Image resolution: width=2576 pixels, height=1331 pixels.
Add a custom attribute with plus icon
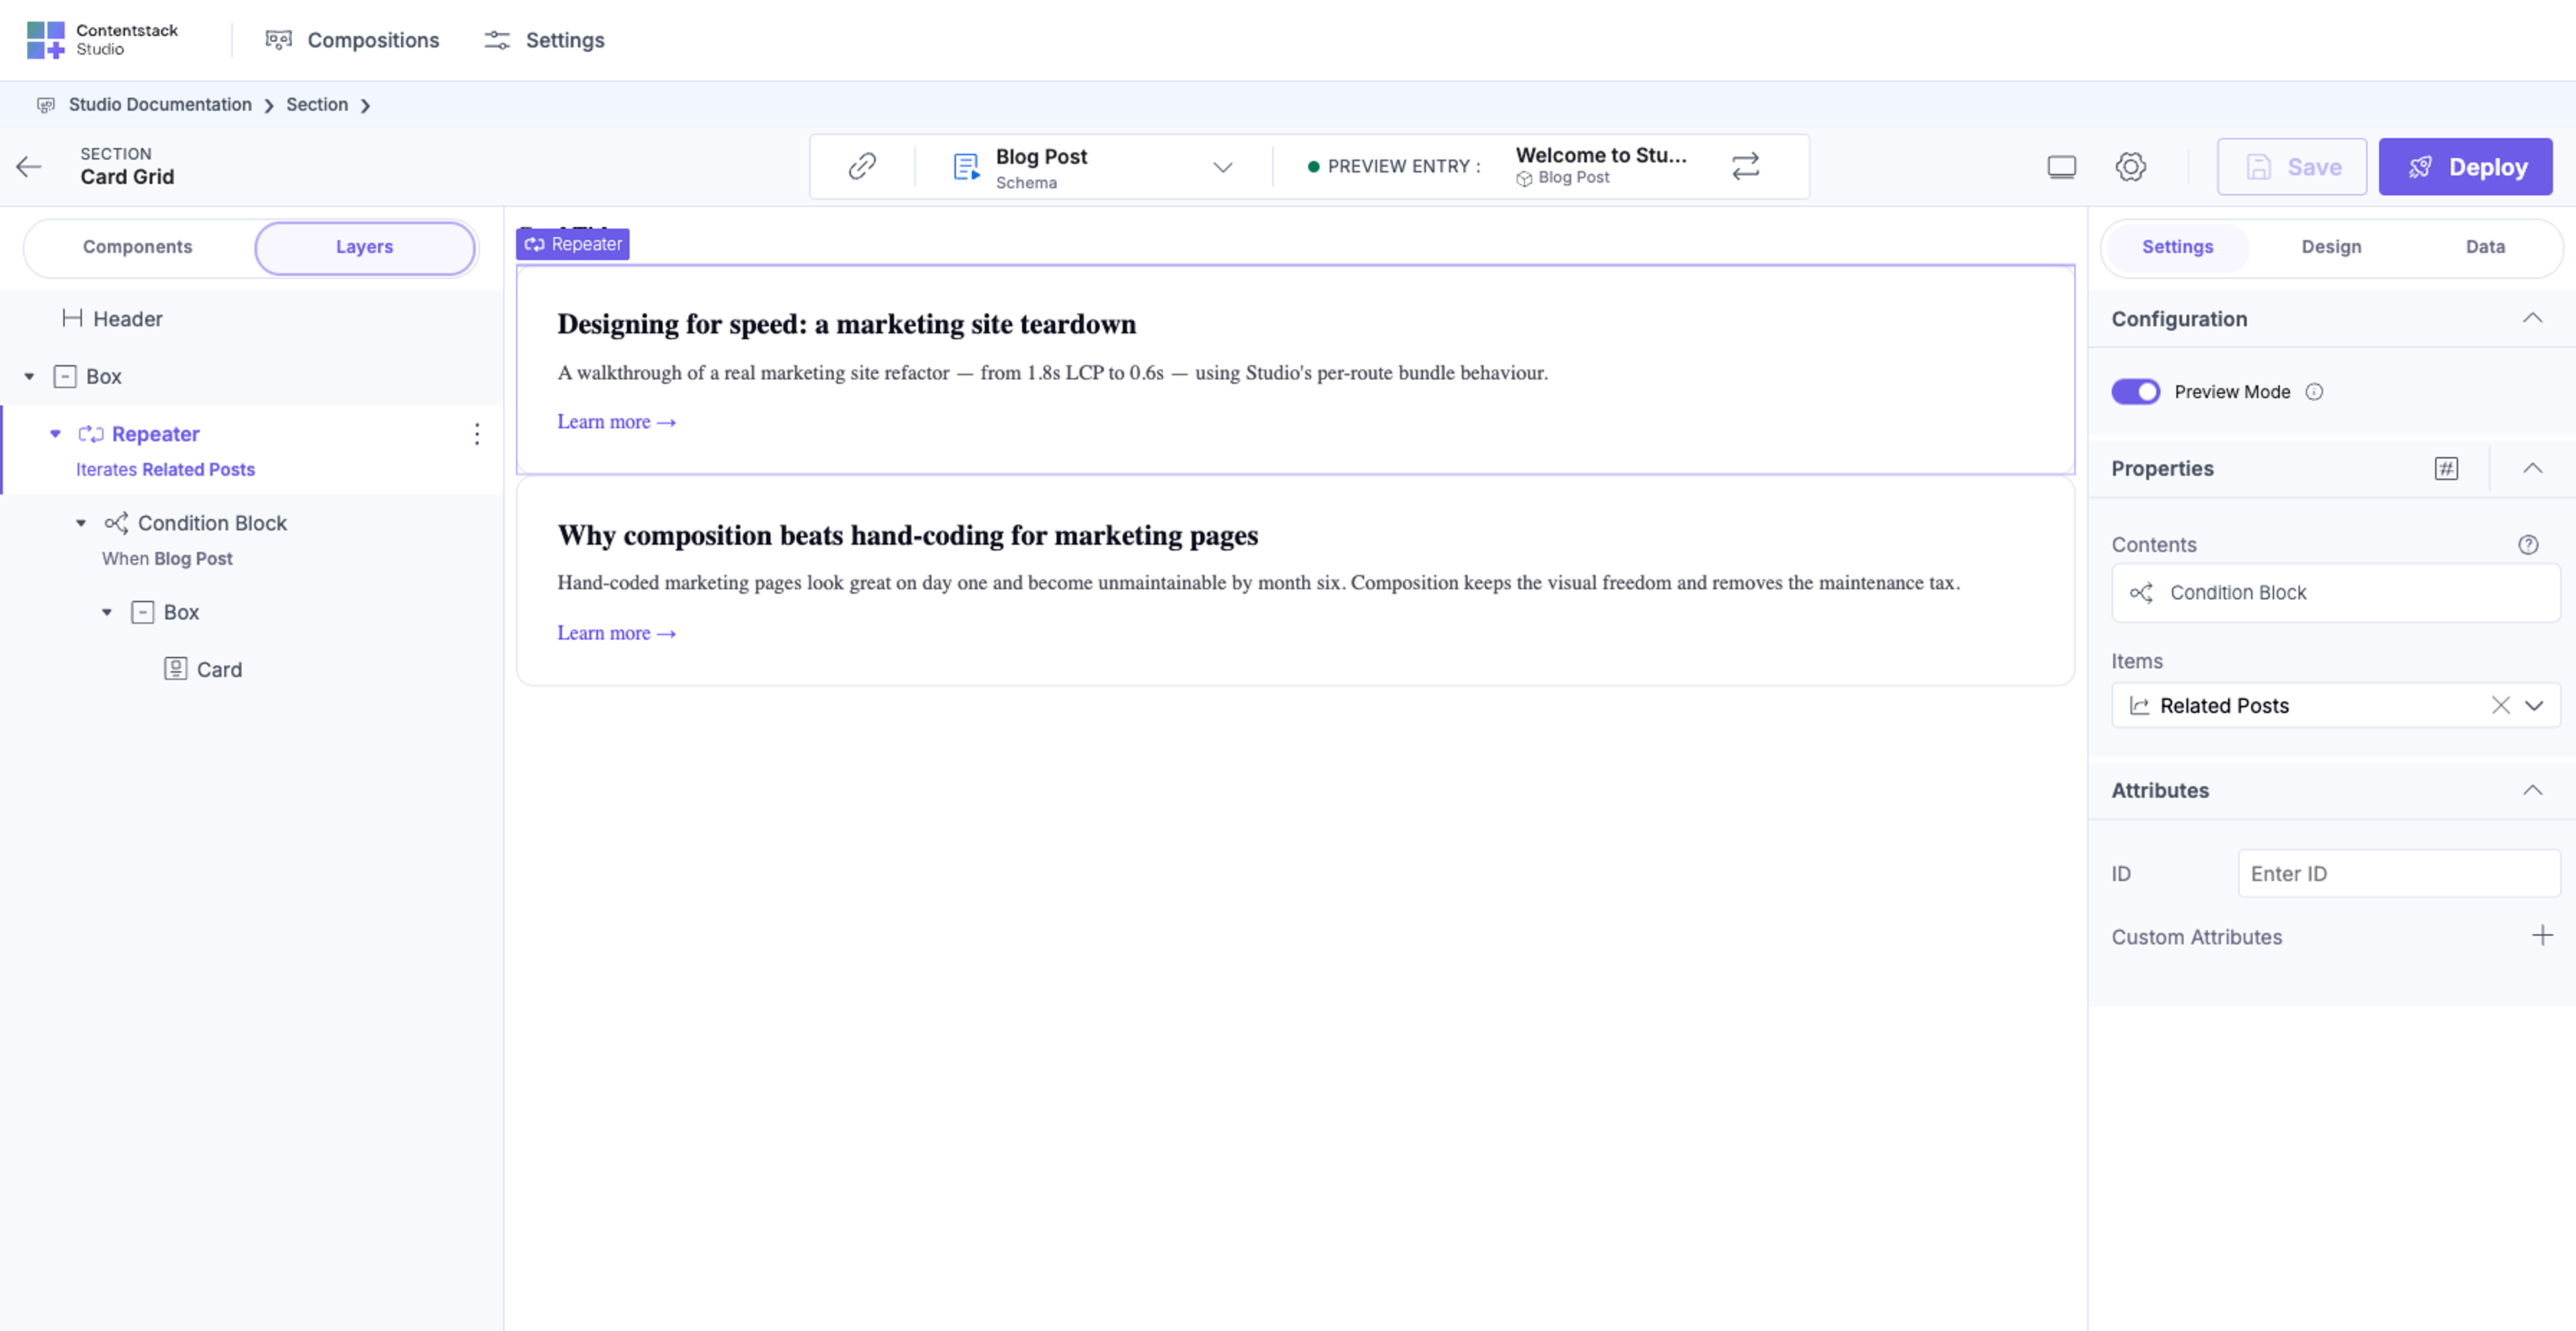pos(2542,936)
